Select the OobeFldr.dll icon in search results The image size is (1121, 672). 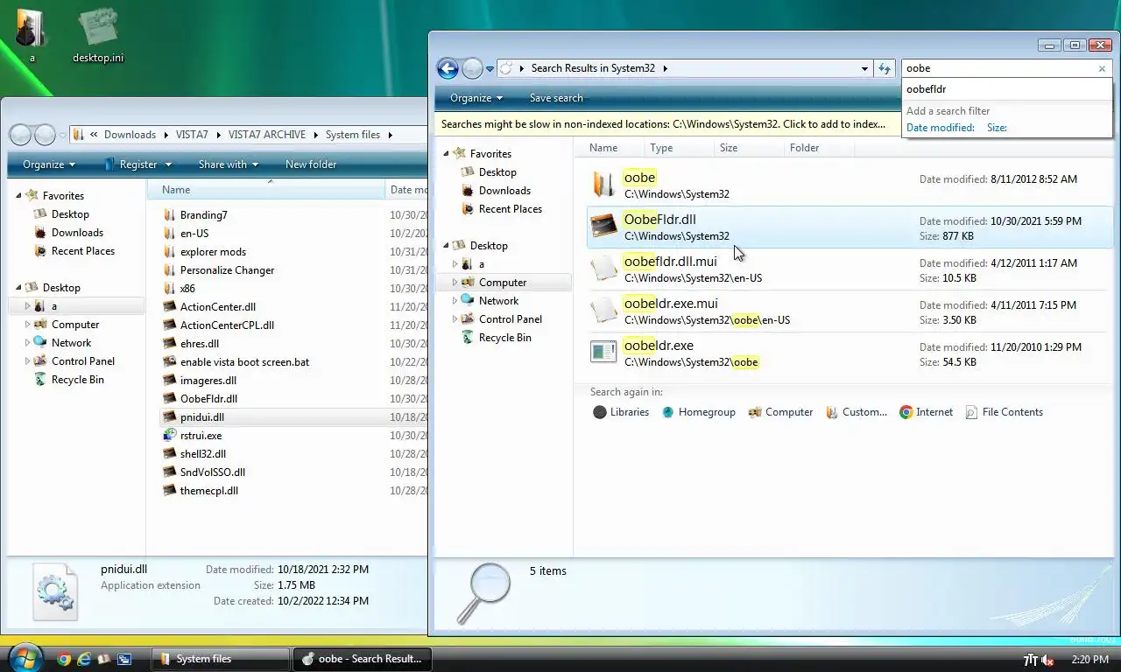pyautogui.click(x=604, y=226)
